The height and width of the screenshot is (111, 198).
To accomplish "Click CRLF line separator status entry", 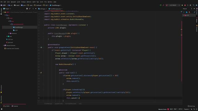I will (175, 109).
